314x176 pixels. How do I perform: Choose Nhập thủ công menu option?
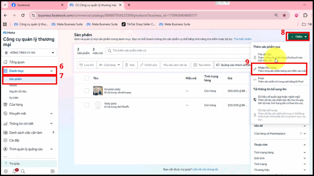click(x=280, y=69)
